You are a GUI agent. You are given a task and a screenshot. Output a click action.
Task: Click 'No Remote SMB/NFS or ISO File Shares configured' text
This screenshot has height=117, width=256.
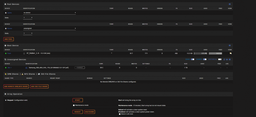tap(118, 82)
